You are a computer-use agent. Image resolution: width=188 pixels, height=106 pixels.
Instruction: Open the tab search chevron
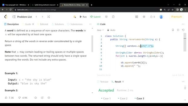pyautogui.click(x=168, y=5)
